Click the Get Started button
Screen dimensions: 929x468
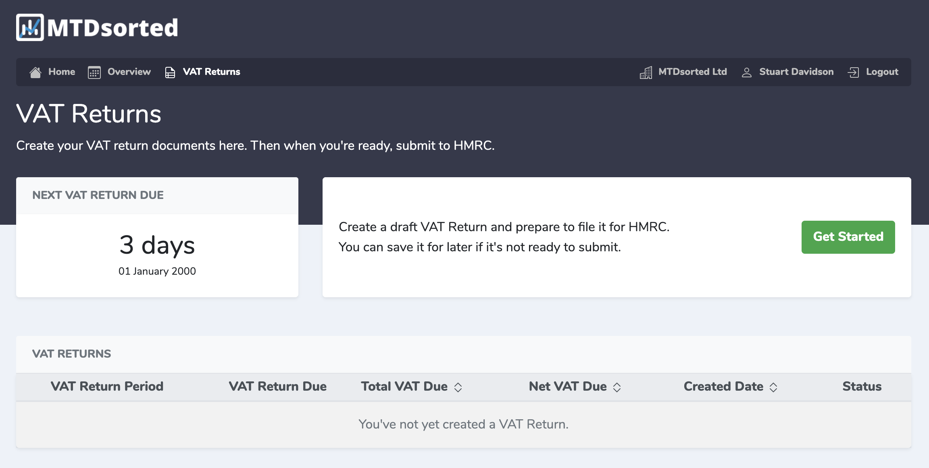tap(848, 237)
